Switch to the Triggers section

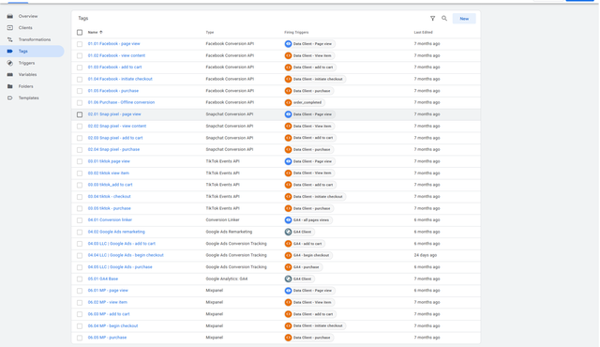26,63
